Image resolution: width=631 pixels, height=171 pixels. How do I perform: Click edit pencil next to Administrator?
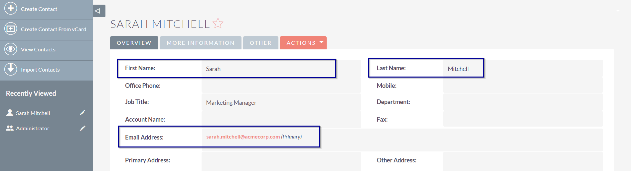point(82,128)
